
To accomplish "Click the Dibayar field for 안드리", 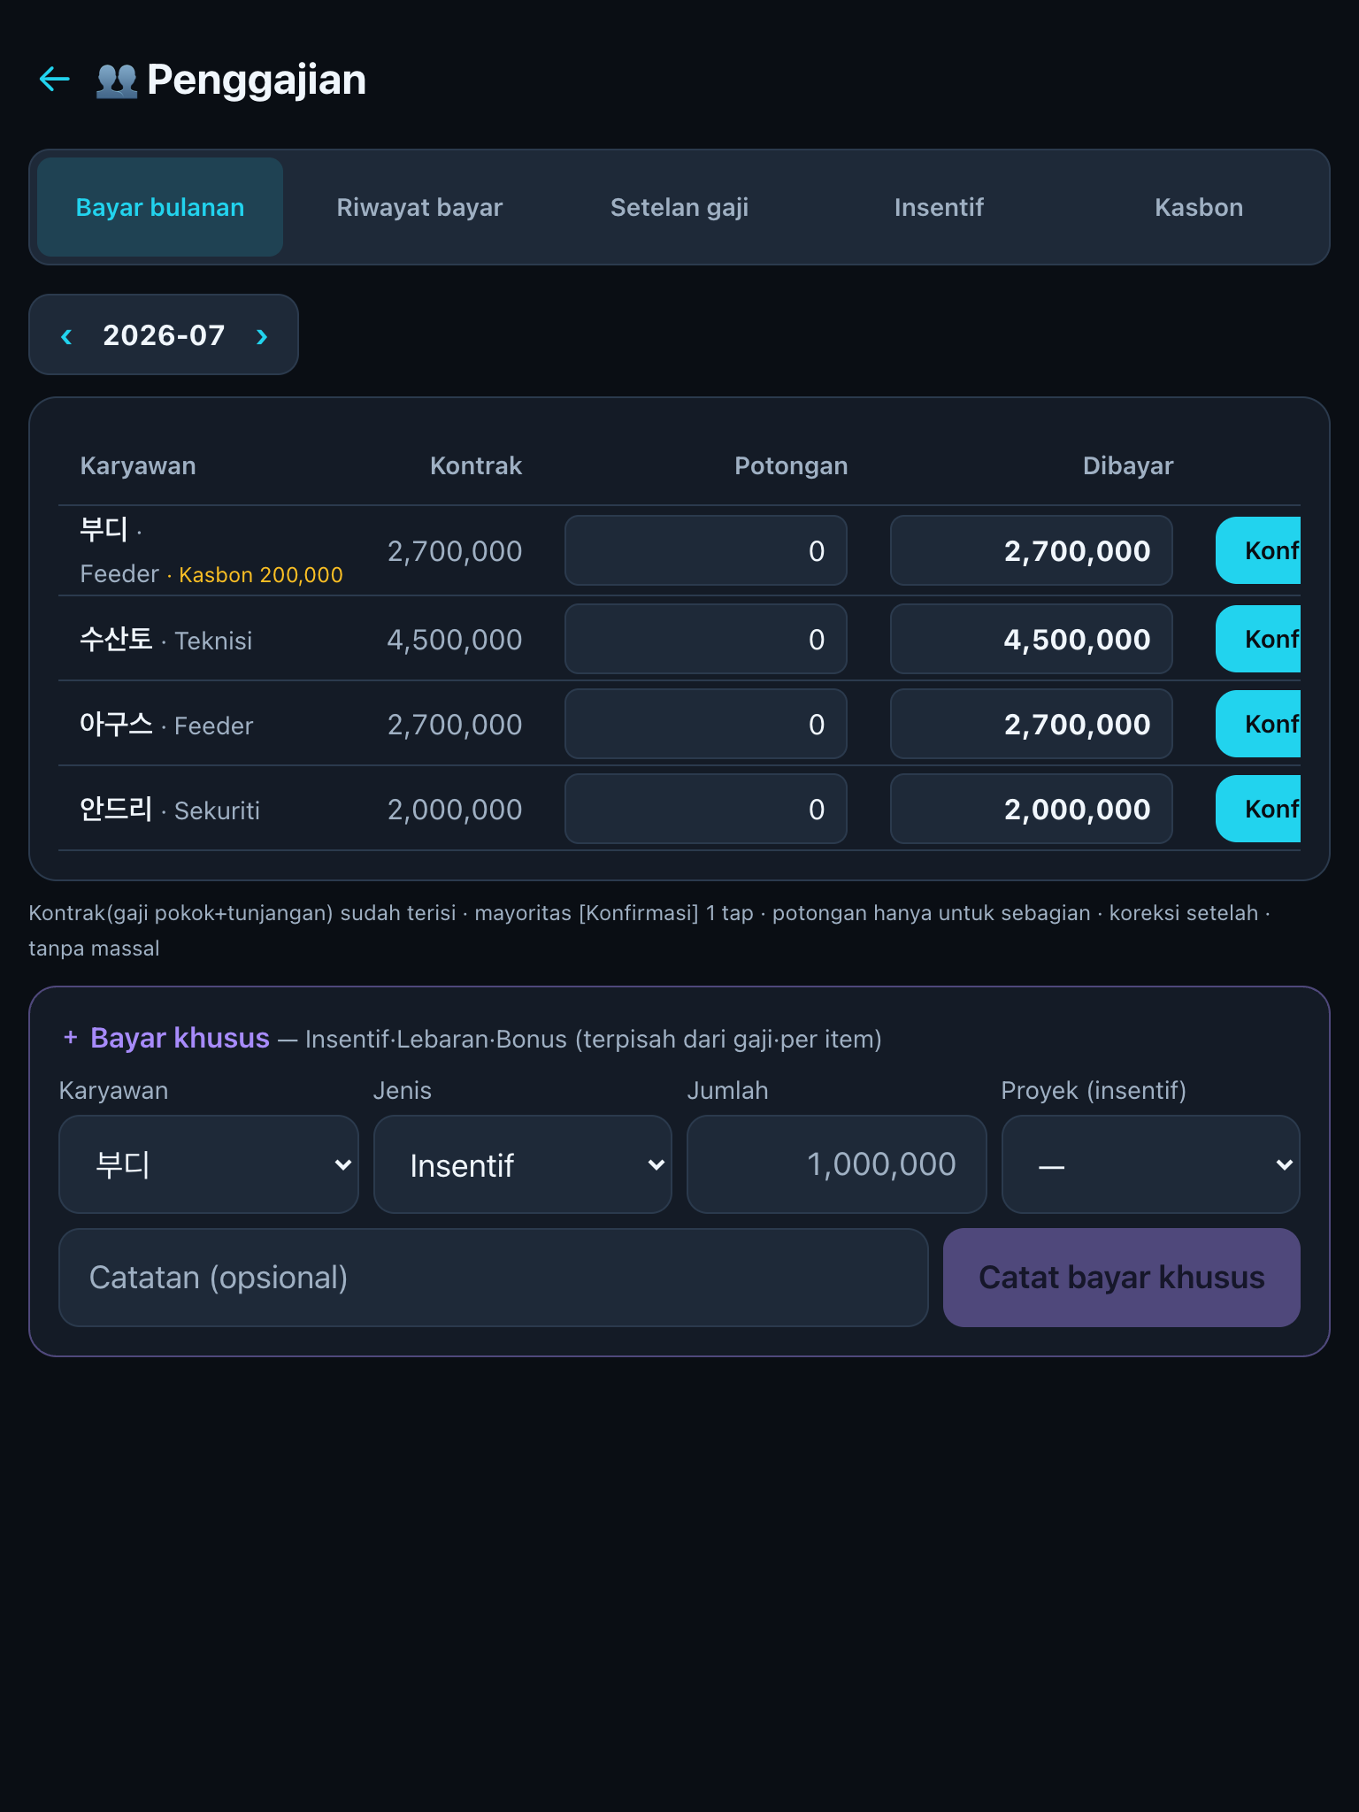I will pos(1032,809).
